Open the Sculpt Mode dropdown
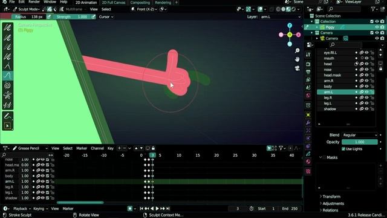The image size is (387, 218). pyautogui.click(x=27, y=10)
